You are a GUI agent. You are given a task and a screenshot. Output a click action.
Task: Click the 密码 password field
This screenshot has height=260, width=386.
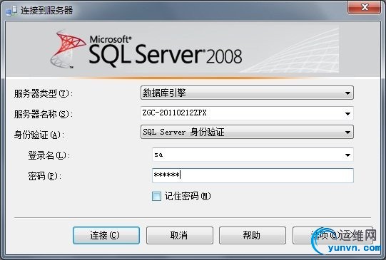253,175
